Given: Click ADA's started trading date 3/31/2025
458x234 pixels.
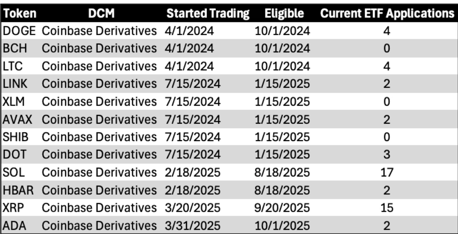Looking at the screenshot, I should [192, 226].
